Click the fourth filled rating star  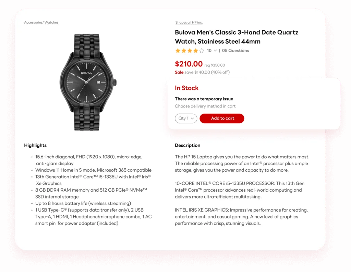195,51
